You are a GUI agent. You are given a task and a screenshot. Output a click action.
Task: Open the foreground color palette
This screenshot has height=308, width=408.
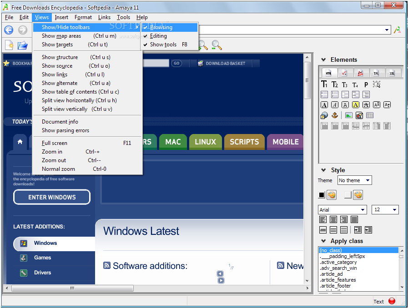pyautogui.click(x=332, y=195)
